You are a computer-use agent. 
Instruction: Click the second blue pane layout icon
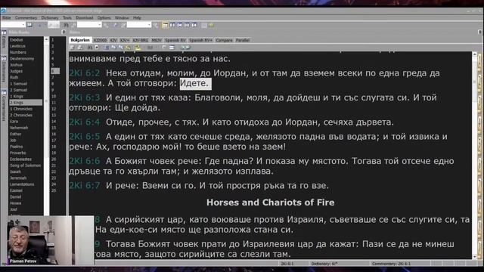pyautogui.click(x=179, y=25)
